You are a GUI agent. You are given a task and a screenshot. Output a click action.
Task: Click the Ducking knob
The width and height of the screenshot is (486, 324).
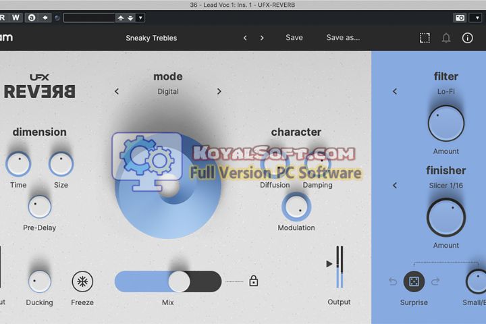pyautogui.click(x=40, y=281)
